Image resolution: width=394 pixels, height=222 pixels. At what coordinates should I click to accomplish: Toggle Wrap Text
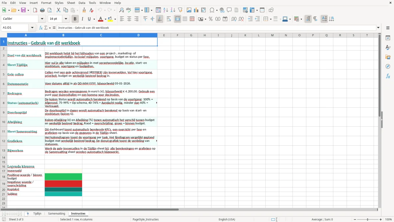(169, 19)
